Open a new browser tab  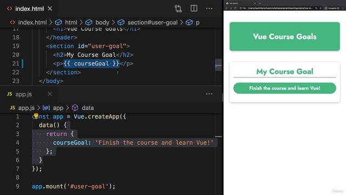pos(260,3)
